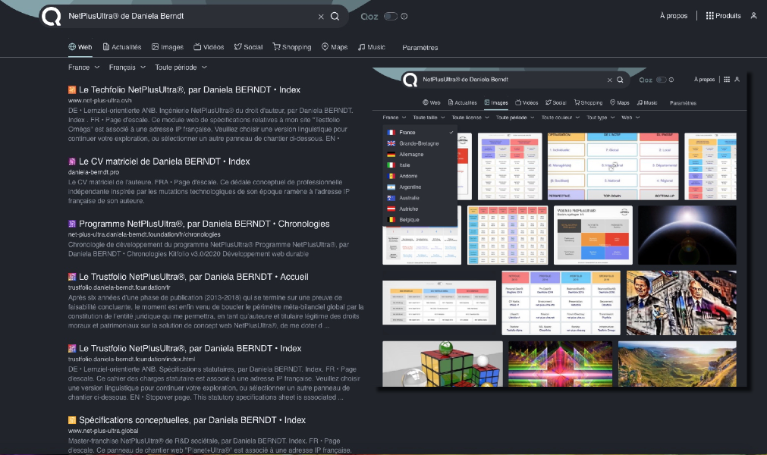Open the mountain landscape image thumbnail
767x455 pixels.
tap(677, 364)
